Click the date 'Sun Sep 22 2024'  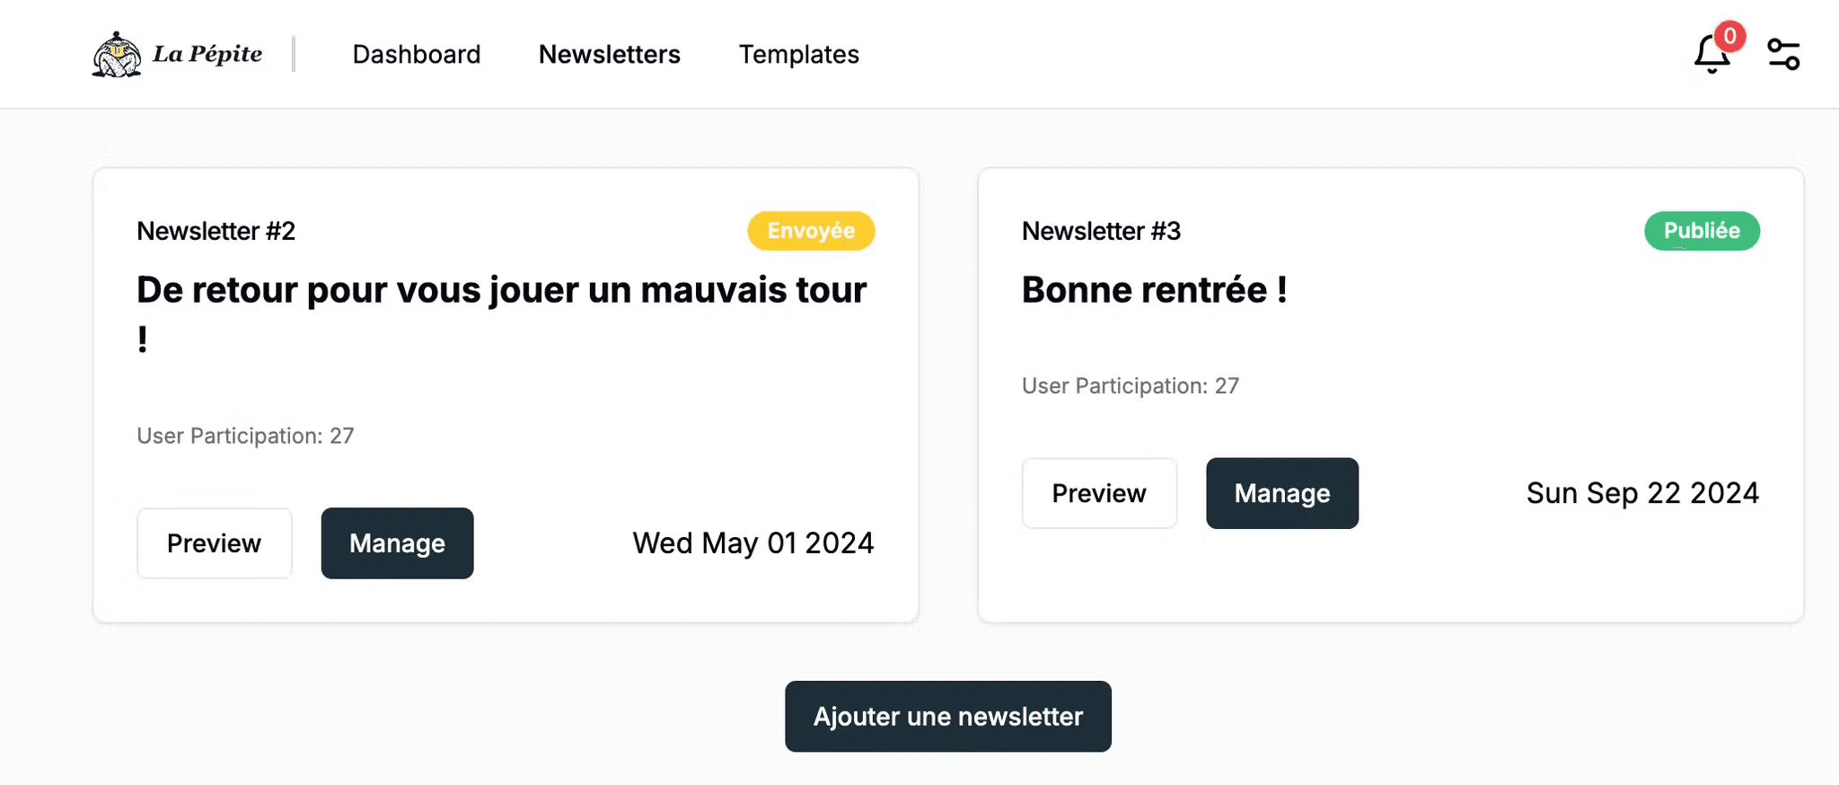1641,492
